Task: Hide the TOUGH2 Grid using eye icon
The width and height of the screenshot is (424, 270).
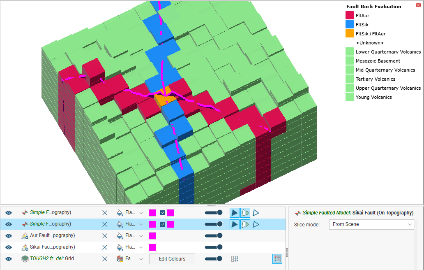Action: [x=9, y=259]
